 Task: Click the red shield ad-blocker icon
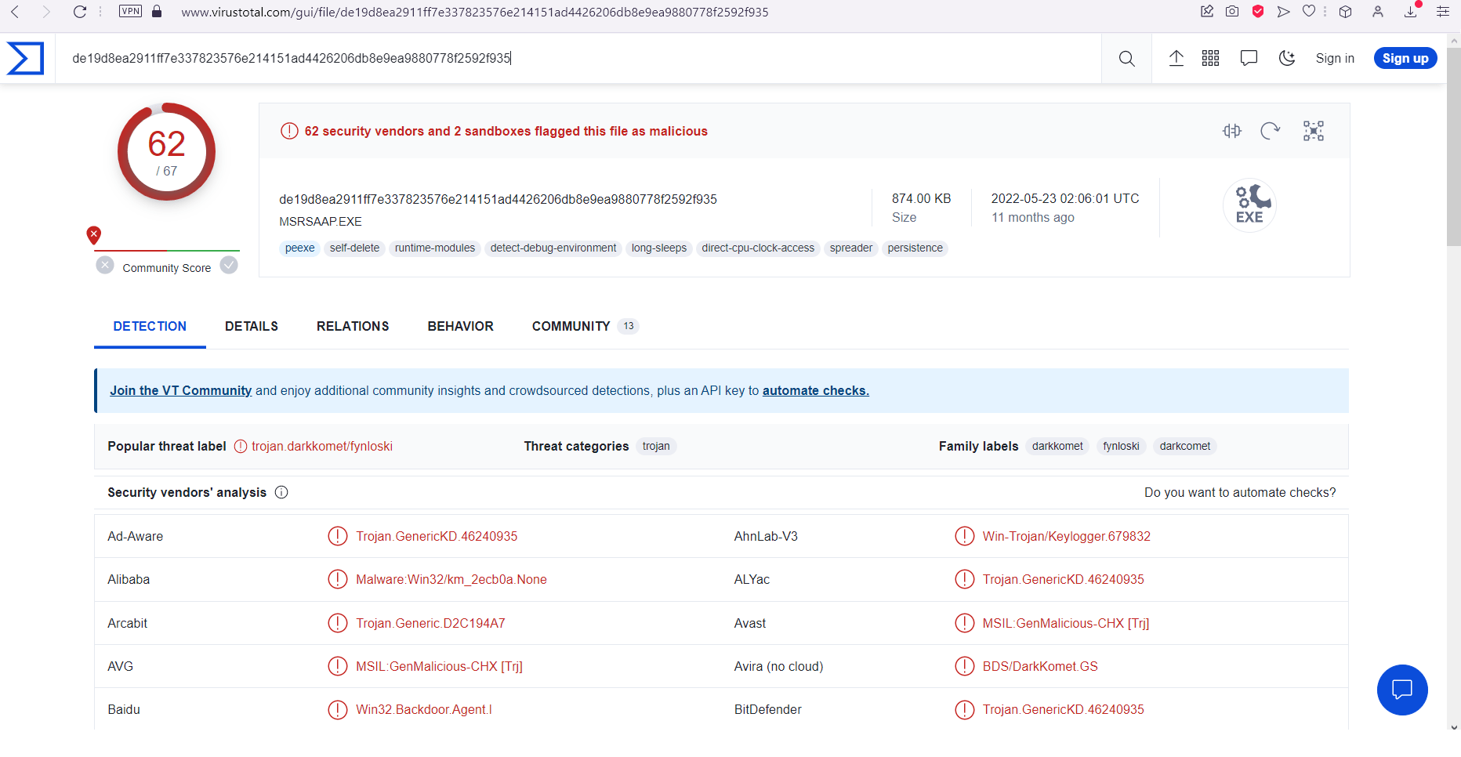pyautogui.click(x=1258, y=11)
